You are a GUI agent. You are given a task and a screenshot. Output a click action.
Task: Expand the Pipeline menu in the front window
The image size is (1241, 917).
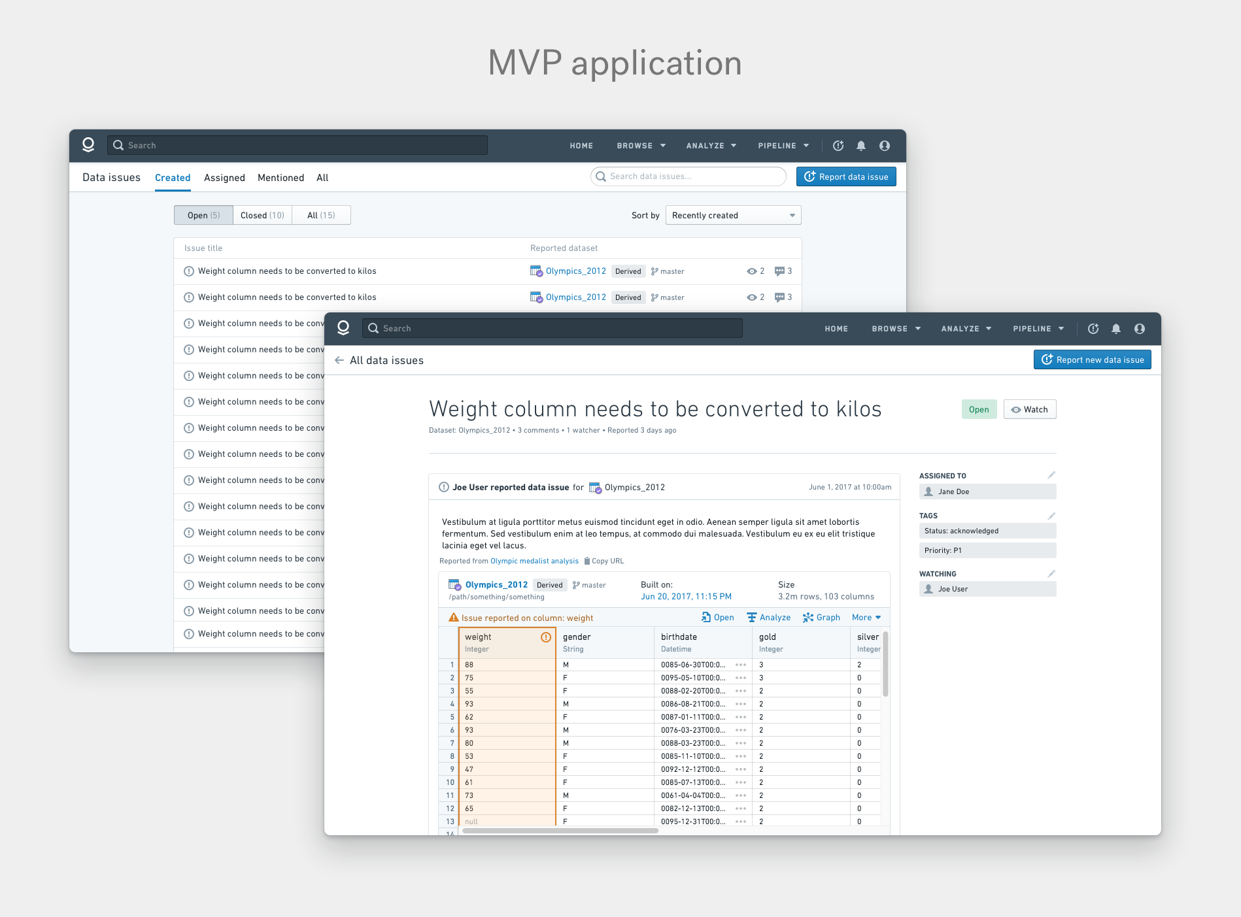1038,329
